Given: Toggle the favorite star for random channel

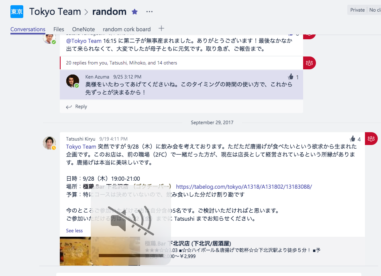Looking at the screenshot, I should [134, 12].
